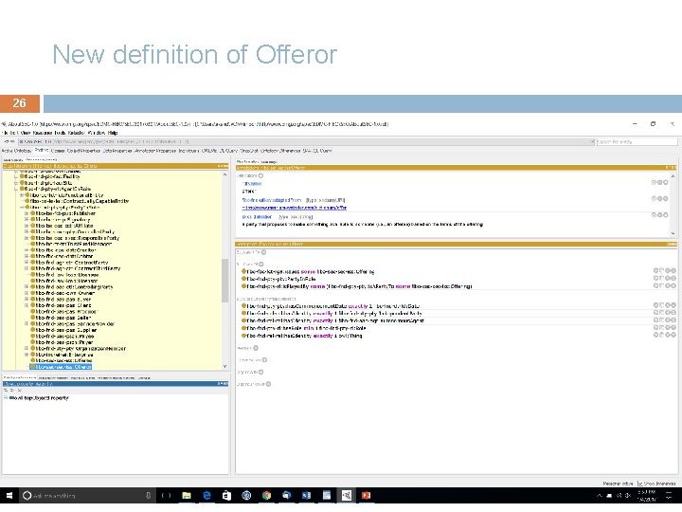
Task: Open the Window menu
Action: coord(96,133)
